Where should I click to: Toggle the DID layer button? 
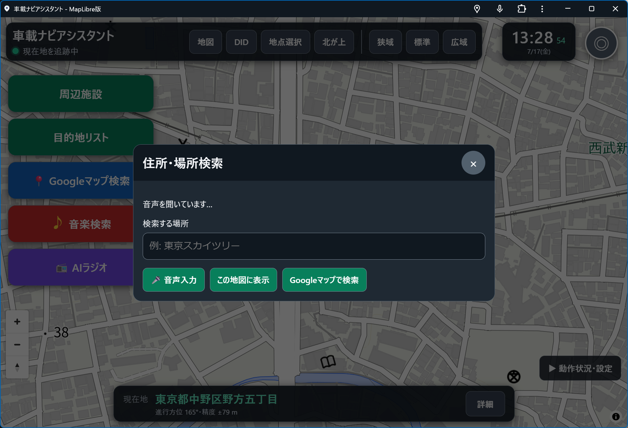[x=241, y=42]
